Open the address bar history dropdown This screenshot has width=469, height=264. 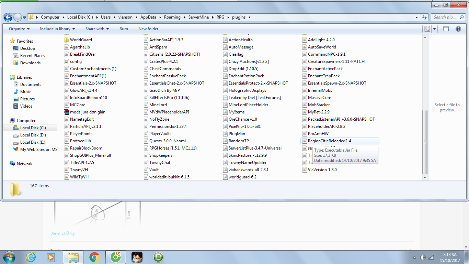(x=416, y=17)
